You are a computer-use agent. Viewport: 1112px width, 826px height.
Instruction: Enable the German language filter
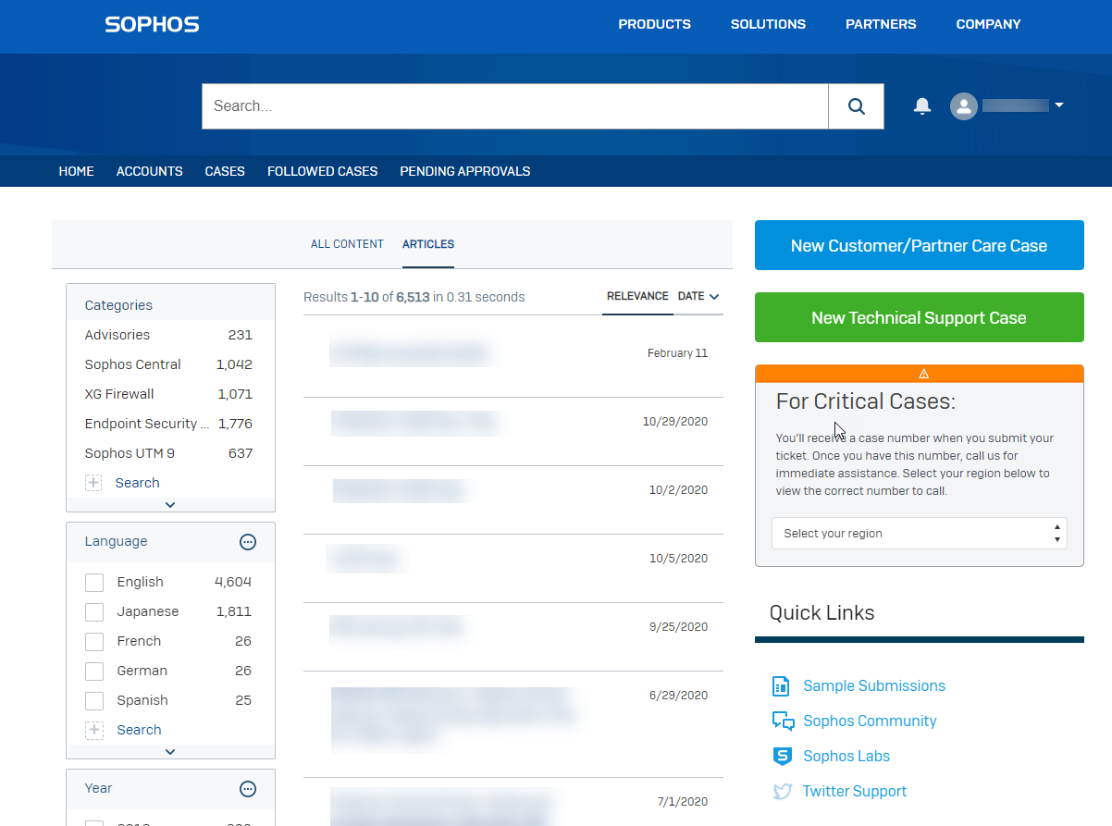point(94,672)
